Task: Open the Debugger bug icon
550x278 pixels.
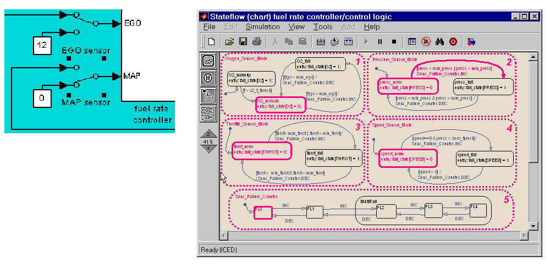Action: (x=426, y=42)
